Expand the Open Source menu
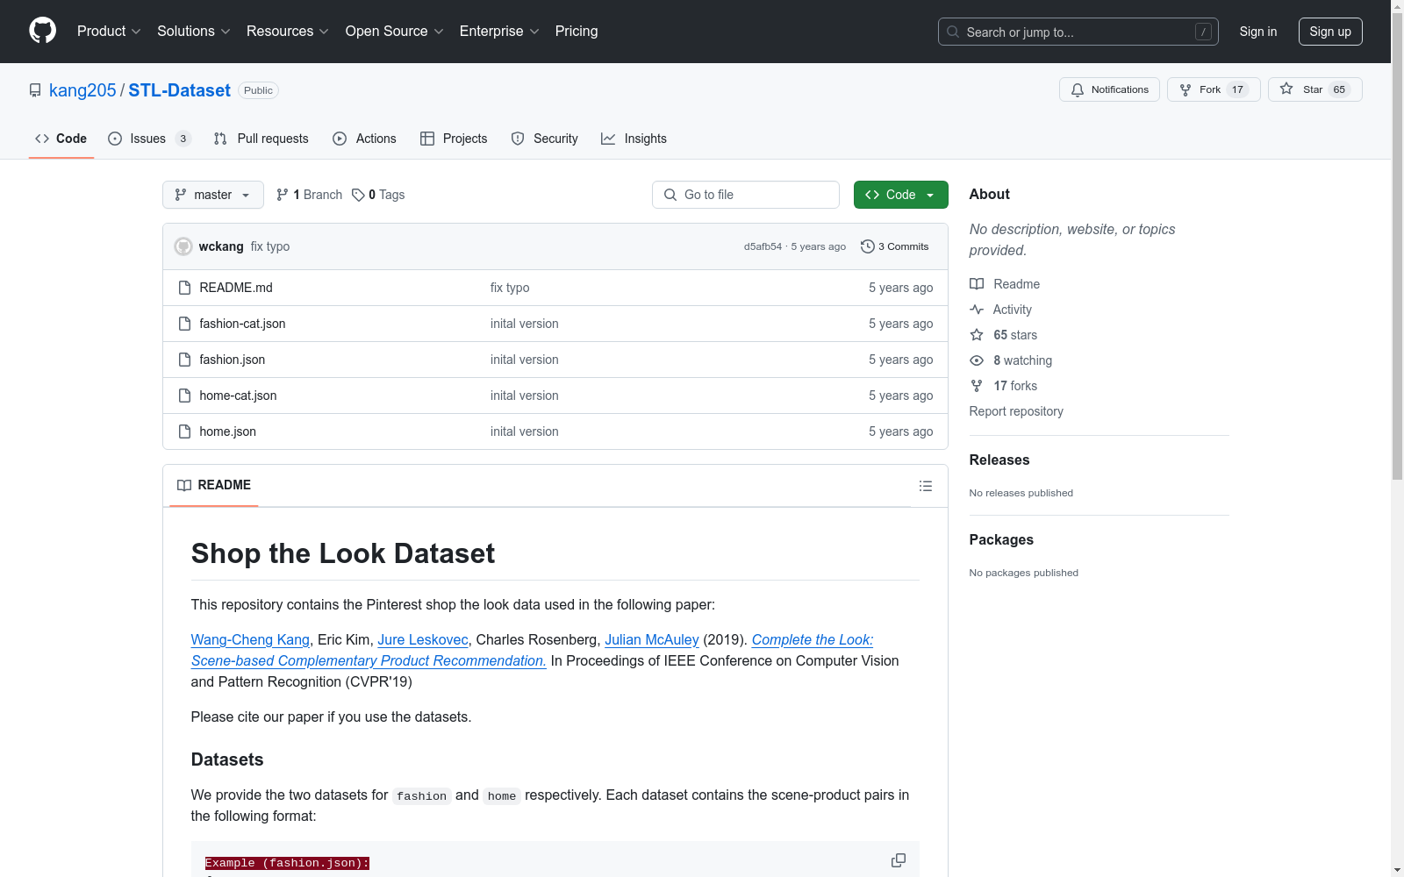The height and width of the screenshot is (877, 1404). (395, 32)
